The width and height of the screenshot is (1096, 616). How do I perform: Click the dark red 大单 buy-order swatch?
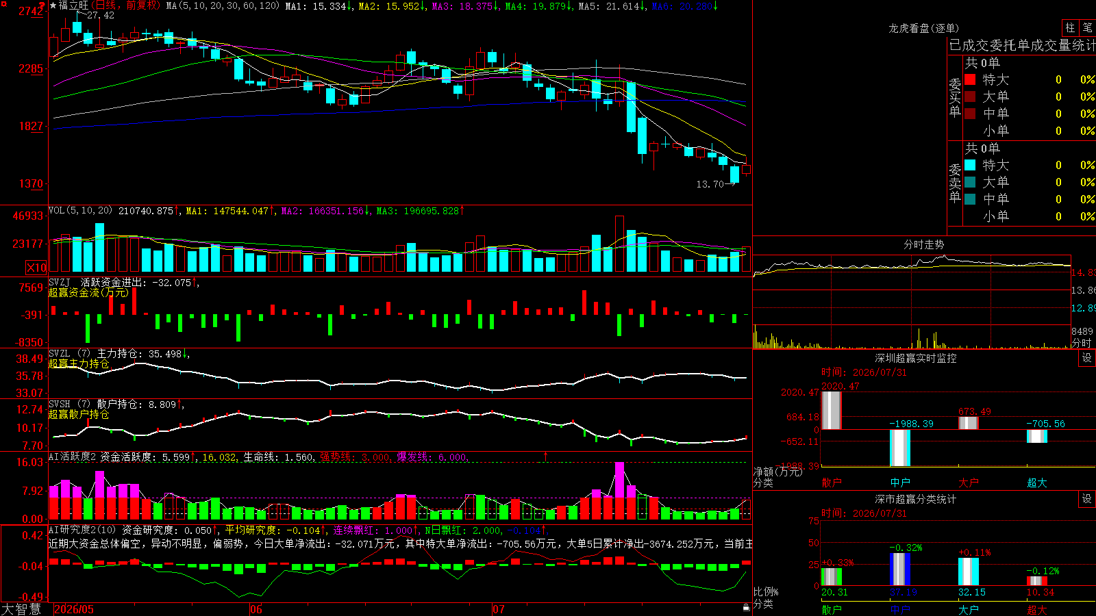[970, 97]
